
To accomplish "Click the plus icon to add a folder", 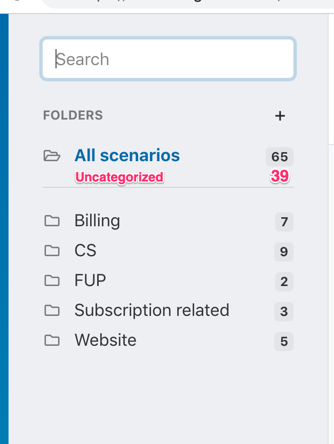I will coord(280,116).
